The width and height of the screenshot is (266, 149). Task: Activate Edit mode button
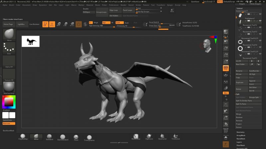click(x=45, y=24)
